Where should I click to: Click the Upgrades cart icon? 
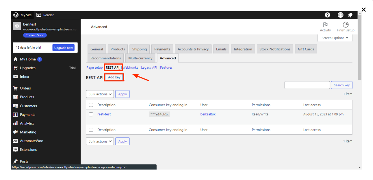pyautogui.click(x=15, y=68)
